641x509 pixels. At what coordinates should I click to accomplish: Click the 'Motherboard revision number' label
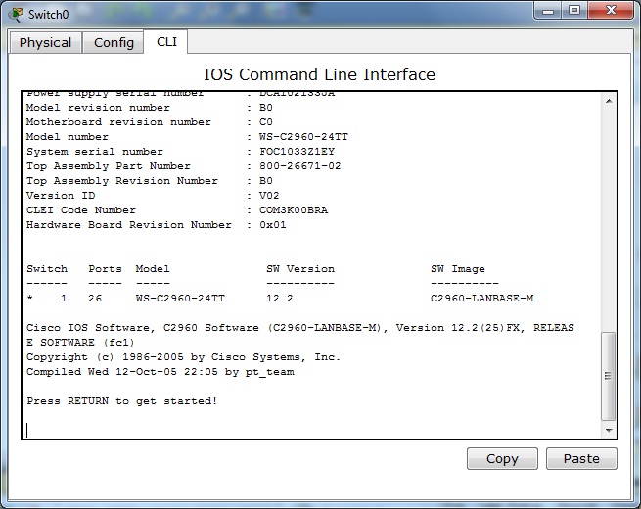tap(118, 121)
